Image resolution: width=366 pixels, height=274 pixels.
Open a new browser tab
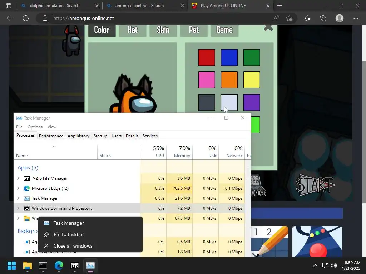pos(280,6)
